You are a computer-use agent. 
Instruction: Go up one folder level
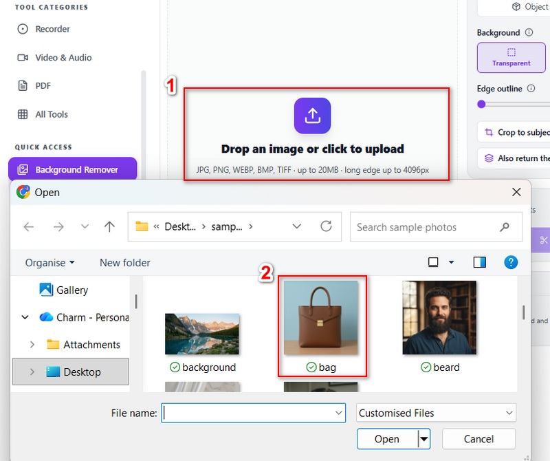tap(109, 227)
